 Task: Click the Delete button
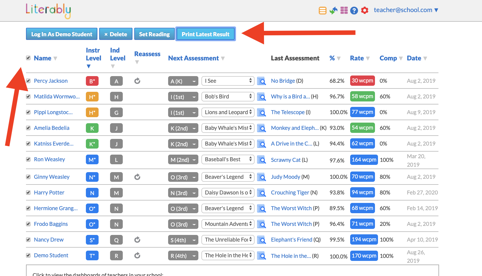[116, 34]
